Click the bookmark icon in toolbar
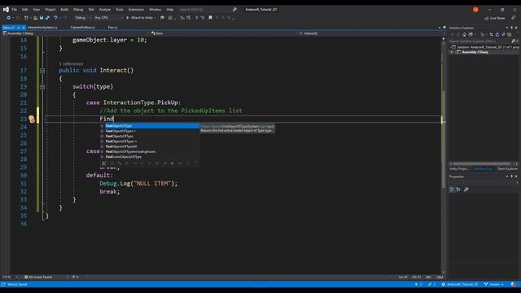 tap(210, 18)
